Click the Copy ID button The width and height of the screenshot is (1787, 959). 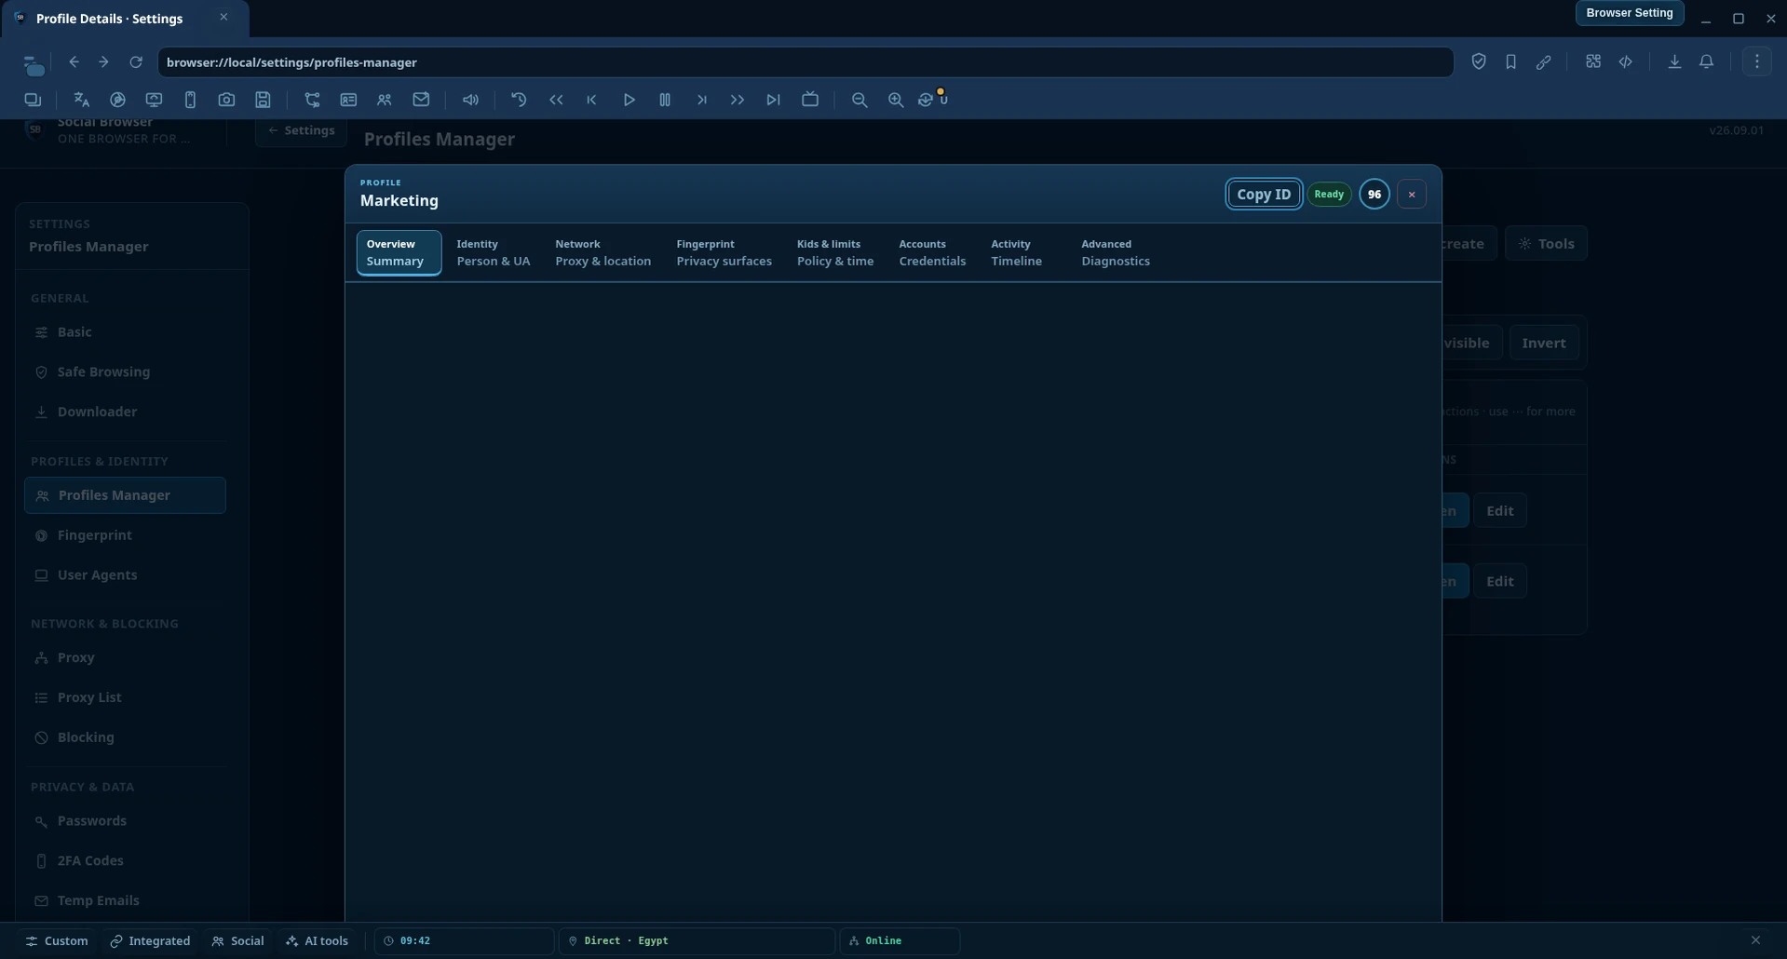tap(1264, 194)
